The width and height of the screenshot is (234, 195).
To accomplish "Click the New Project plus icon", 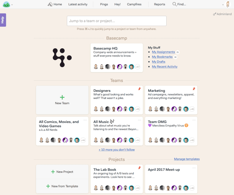I will click(x=53, y=172).
